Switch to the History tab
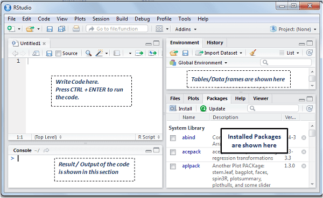The width and height of the screenshot is (323, 198). pos(215,43)
